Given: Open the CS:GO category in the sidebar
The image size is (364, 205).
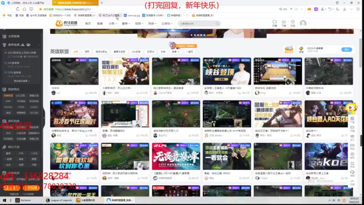Looking at the screenshot, I should point(34,107).
